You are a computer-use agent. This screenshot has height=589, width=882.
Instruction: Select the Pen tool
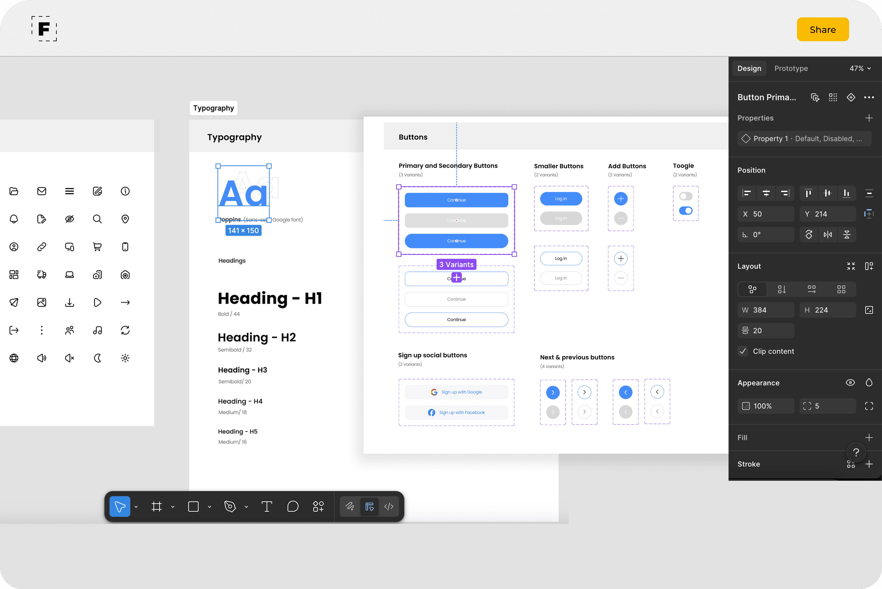(230, 507)
